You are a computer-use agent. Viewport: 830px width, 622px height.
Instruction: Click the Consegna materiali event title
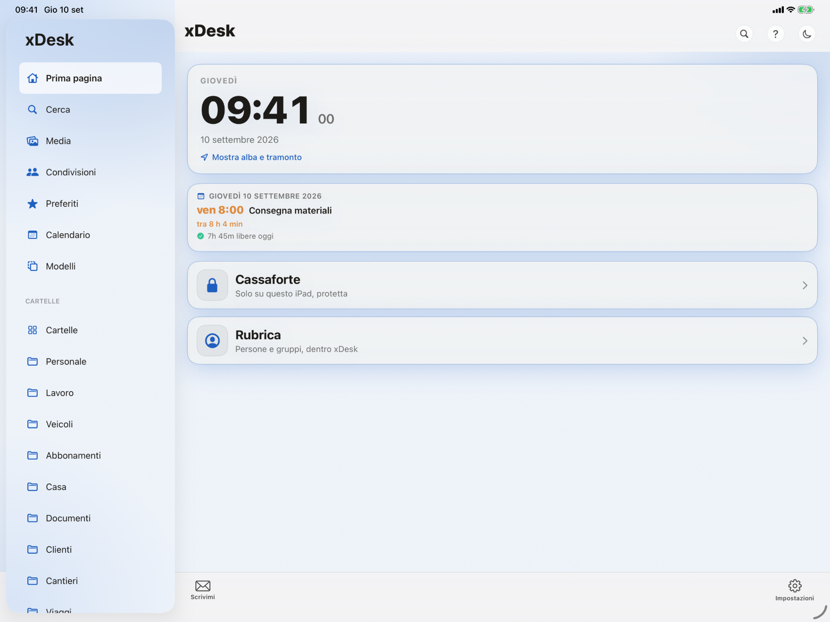[290, 211]
